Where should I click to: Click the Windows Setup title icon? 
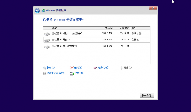(43, 11)
